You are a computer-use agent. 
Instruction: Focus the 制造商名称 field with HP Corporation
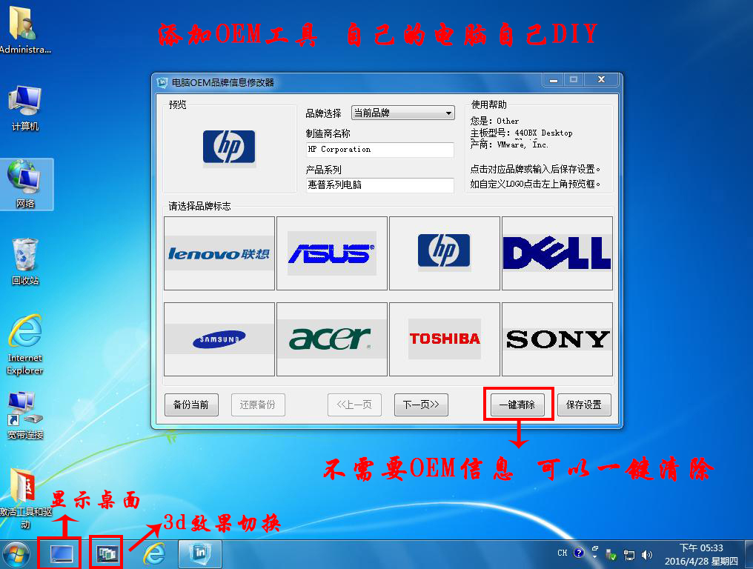[380, 150]
